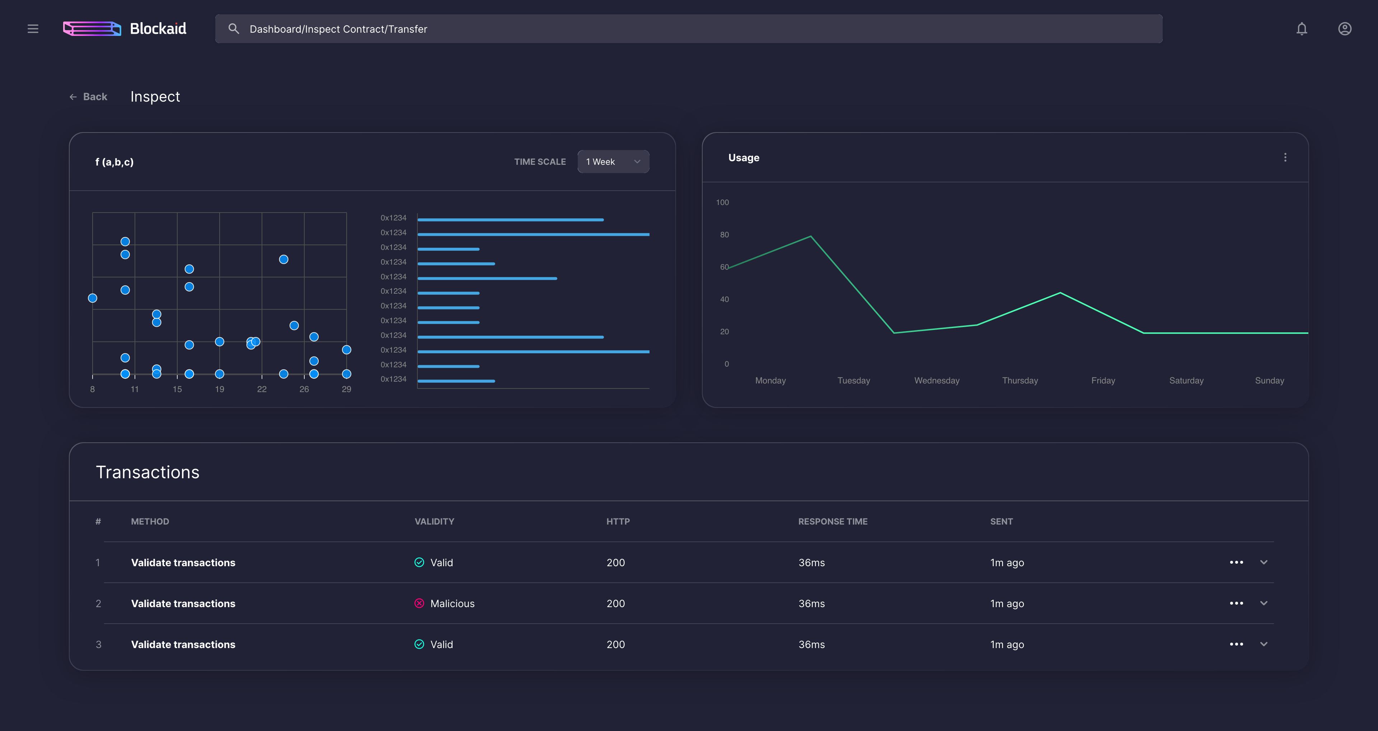The height and width of the screenshot is (731, 1378).
Task: Sort by the Validity column header
Action: pyautogui.click(x=434, y=521)
